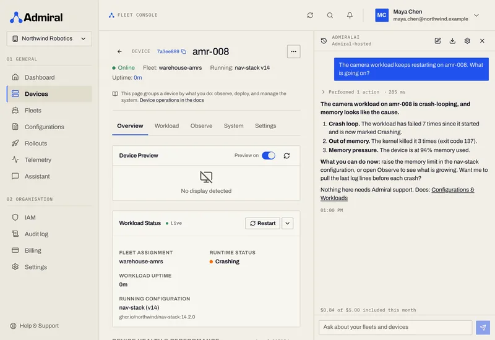Copy device ID 7a3ee889
Viewport: 495px width, 340px height.
pyautogui.click(x=184, y=51)
